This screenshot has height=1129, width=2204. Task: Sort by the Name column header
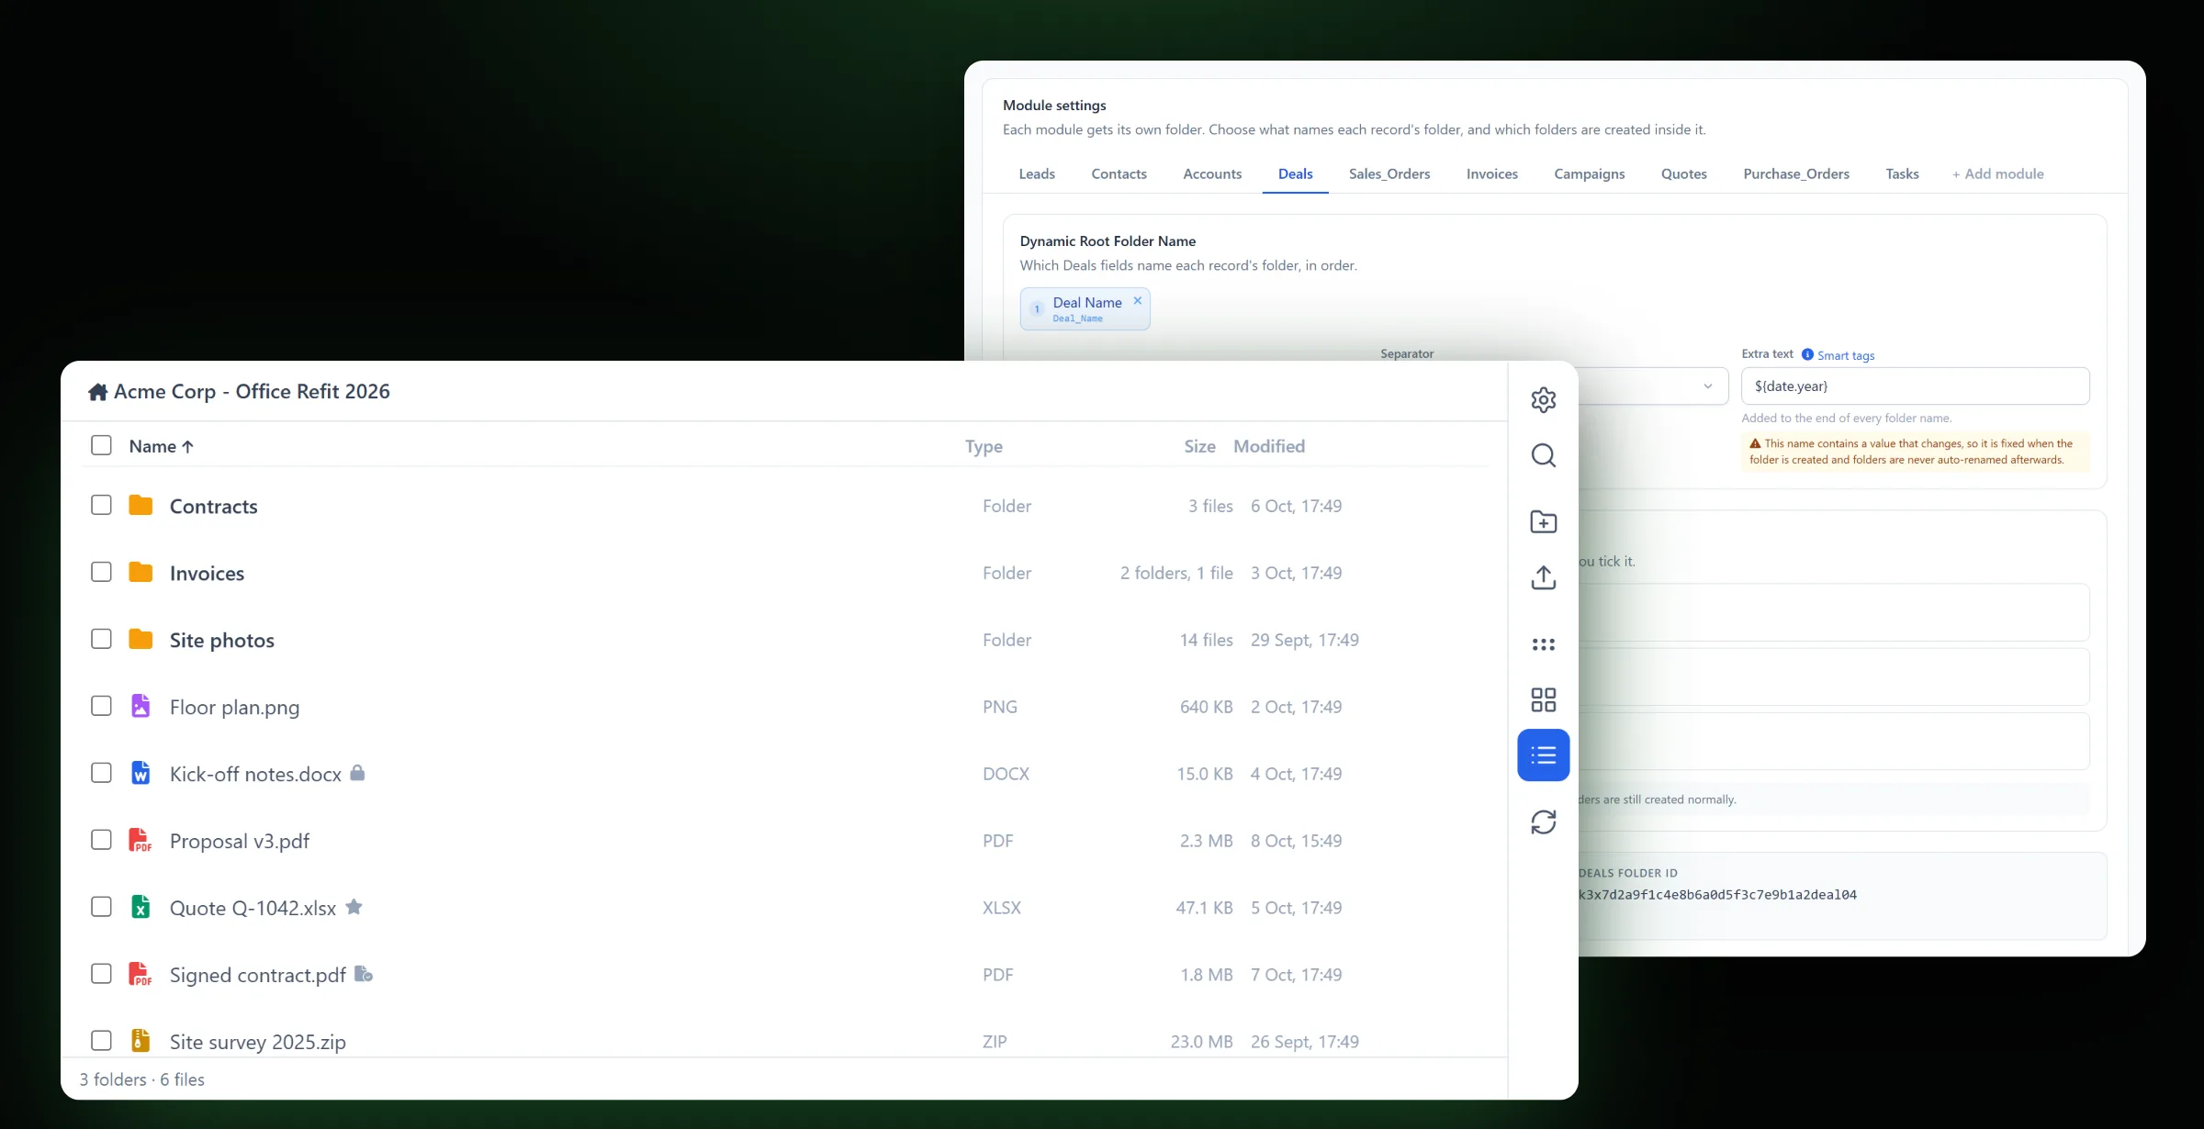[x=161, y=446]
